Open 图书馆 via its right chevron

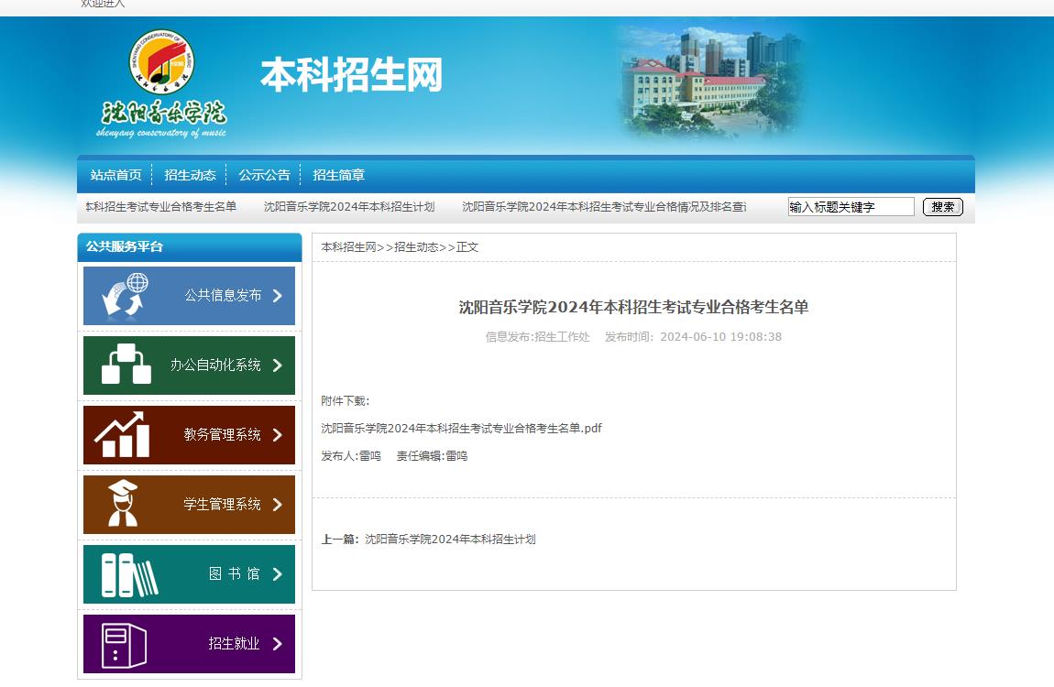278,574
